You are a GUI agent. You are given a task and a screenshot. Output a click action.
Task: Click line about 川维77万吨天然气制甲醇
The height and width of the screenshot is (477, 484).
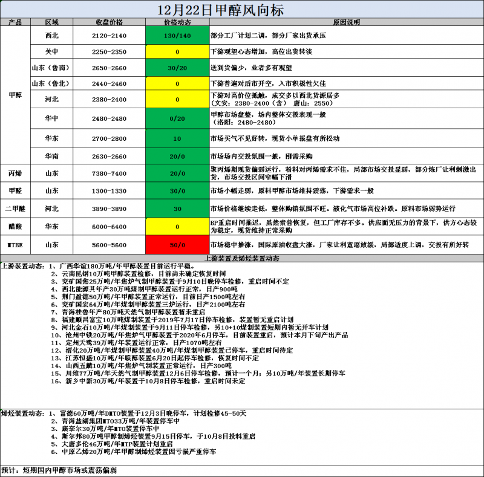coord(198,374)
